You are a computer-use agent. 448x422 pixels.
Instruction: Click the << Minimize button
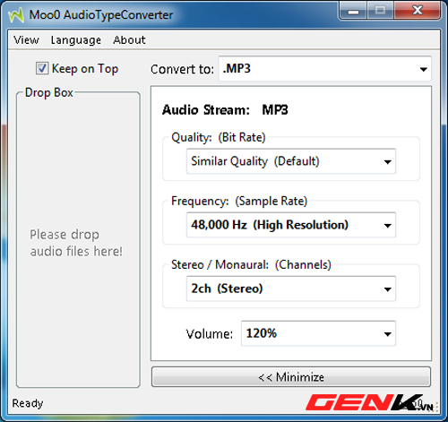291,377
